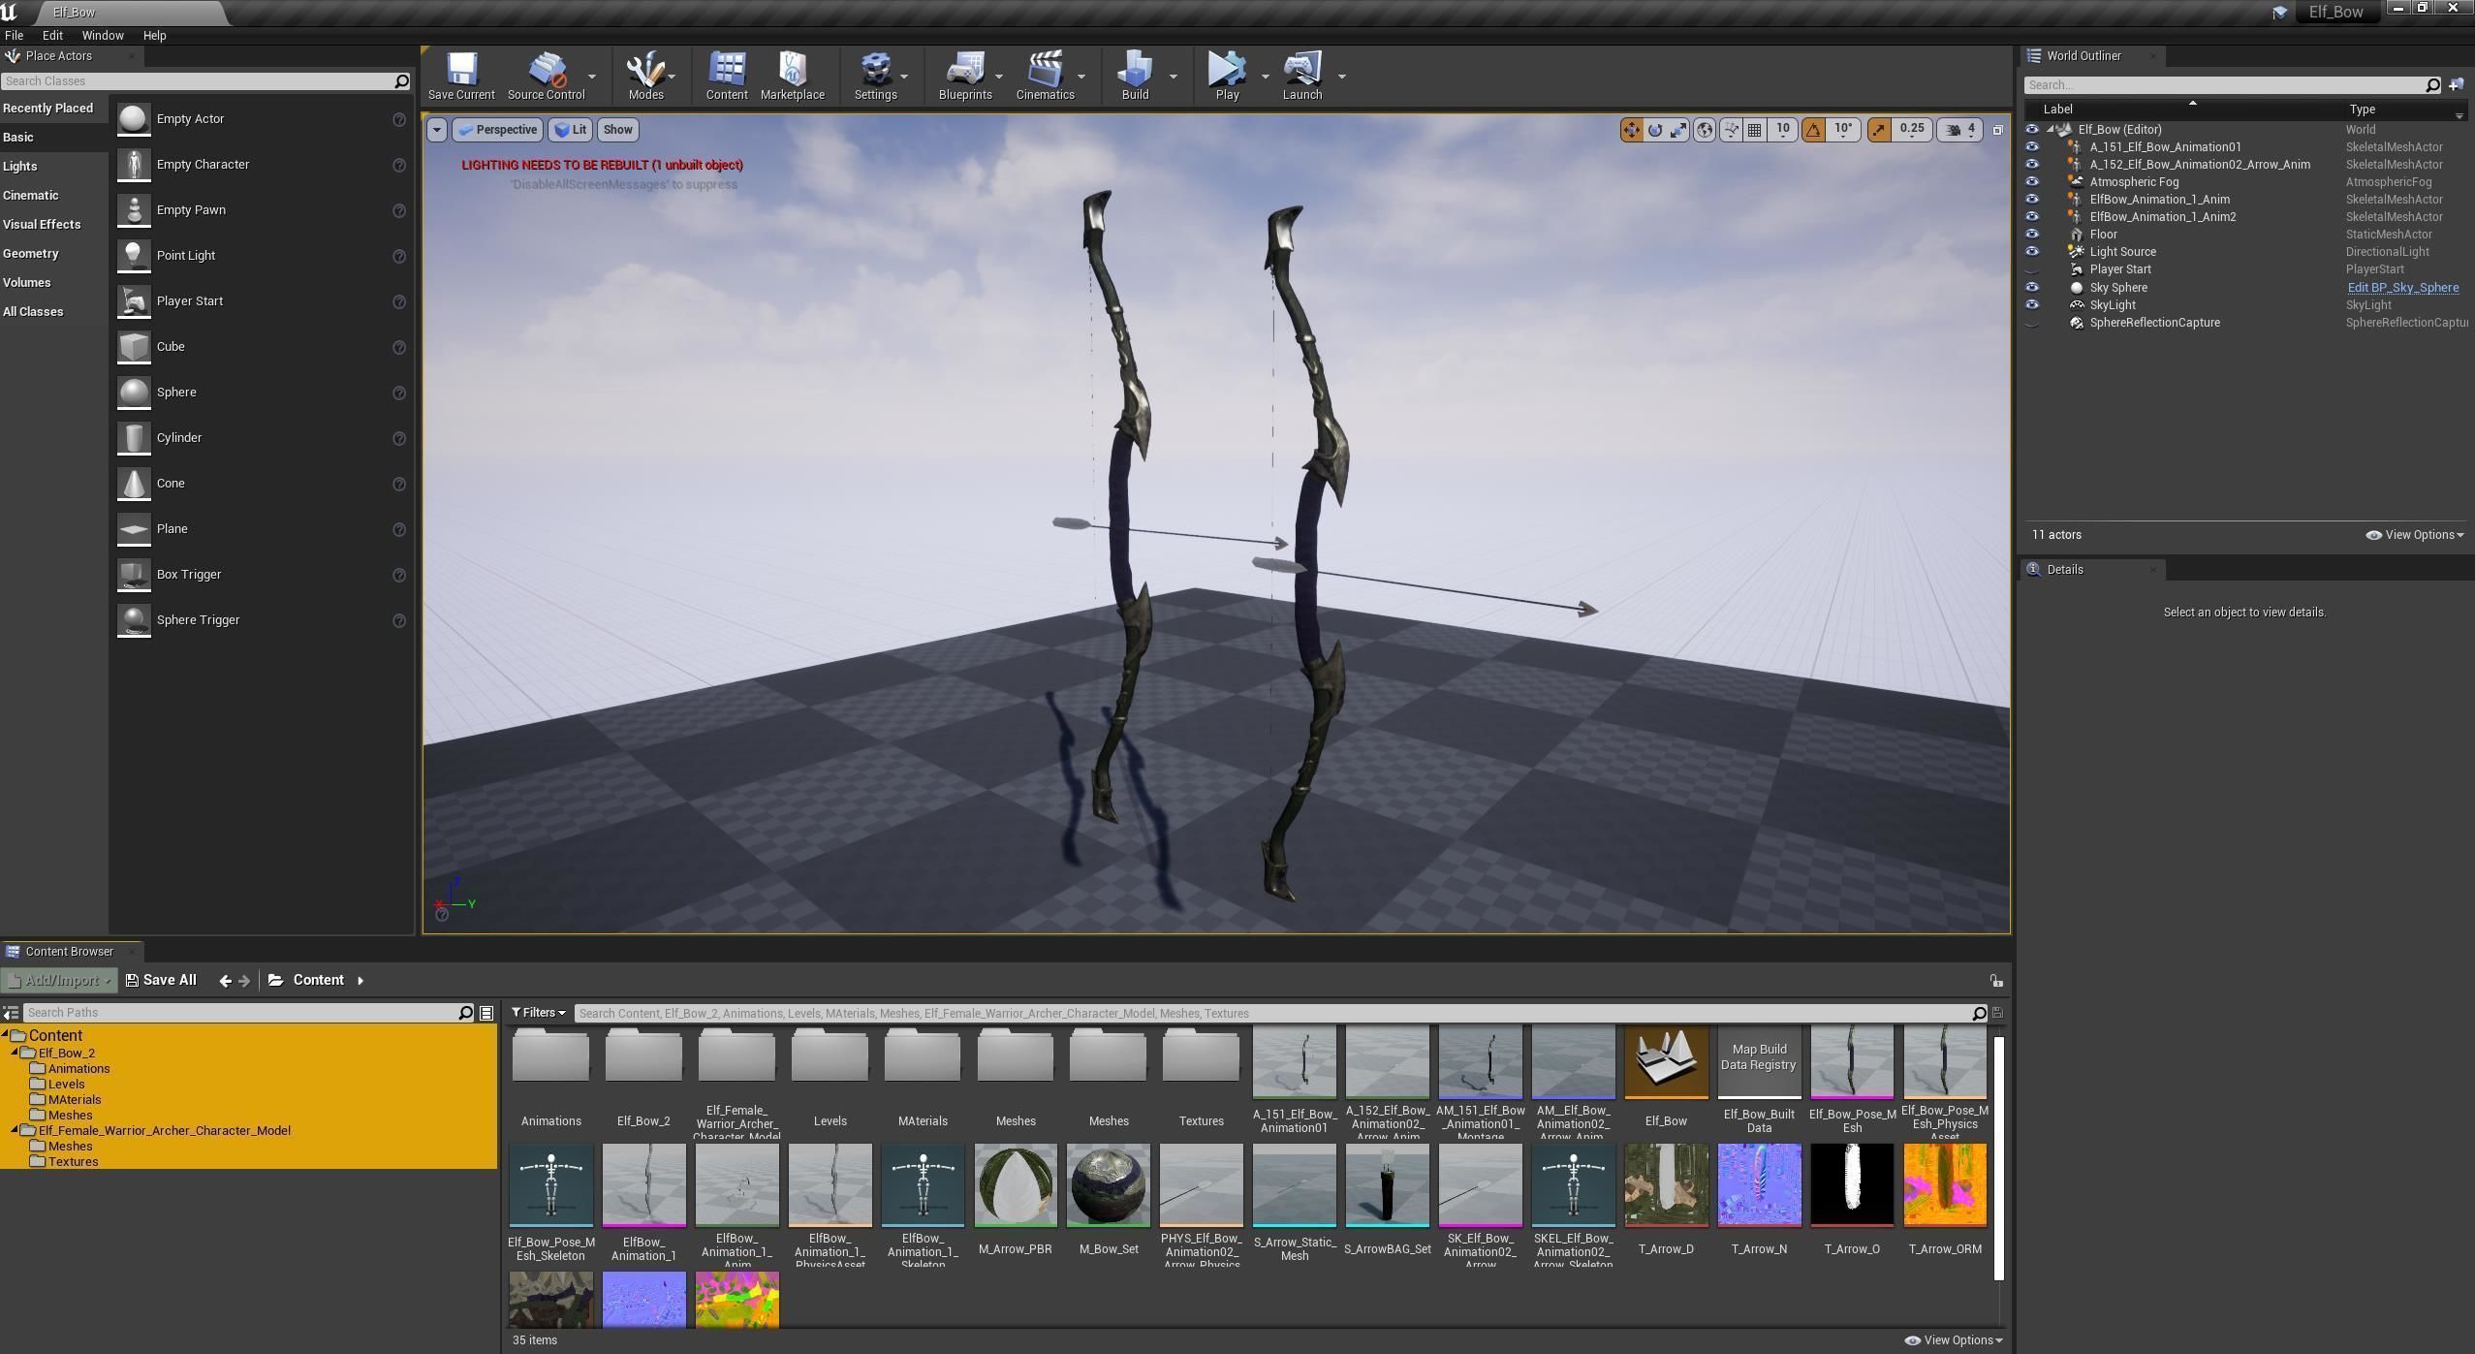2475x1354 pixels.
Task: Open the Filters dropdown in Content Browser
Action: click(x=539, y=1013)
